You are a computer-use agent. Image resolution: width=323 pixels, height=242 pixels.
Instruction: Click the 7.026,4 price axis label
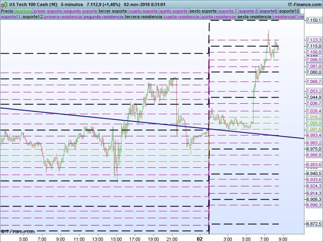pyautogui.click(x=314, y=111)
